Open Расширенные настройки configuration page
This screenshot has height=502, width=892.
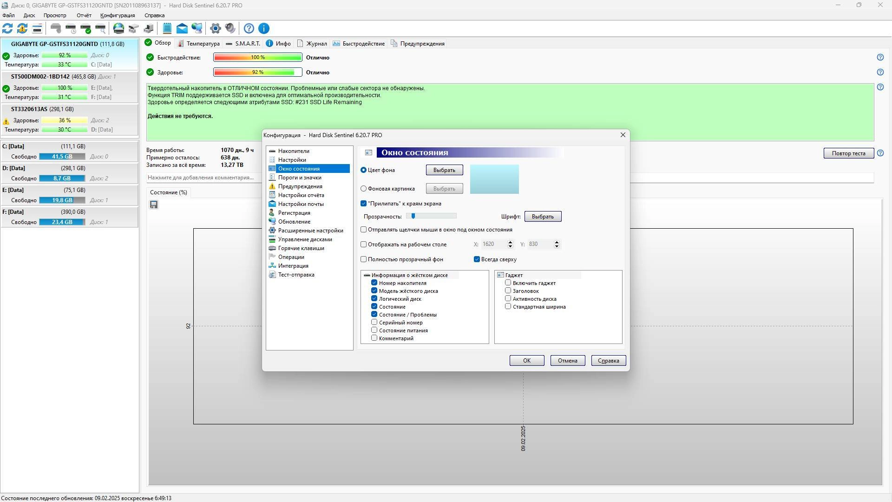click(x=310, y=231)
